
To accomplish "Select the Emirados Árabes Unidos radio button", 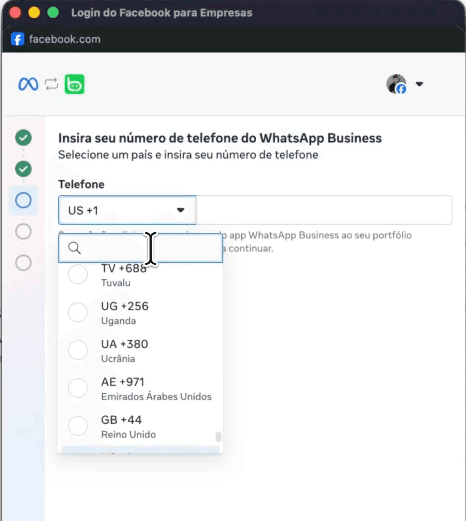I will point(78,388).
